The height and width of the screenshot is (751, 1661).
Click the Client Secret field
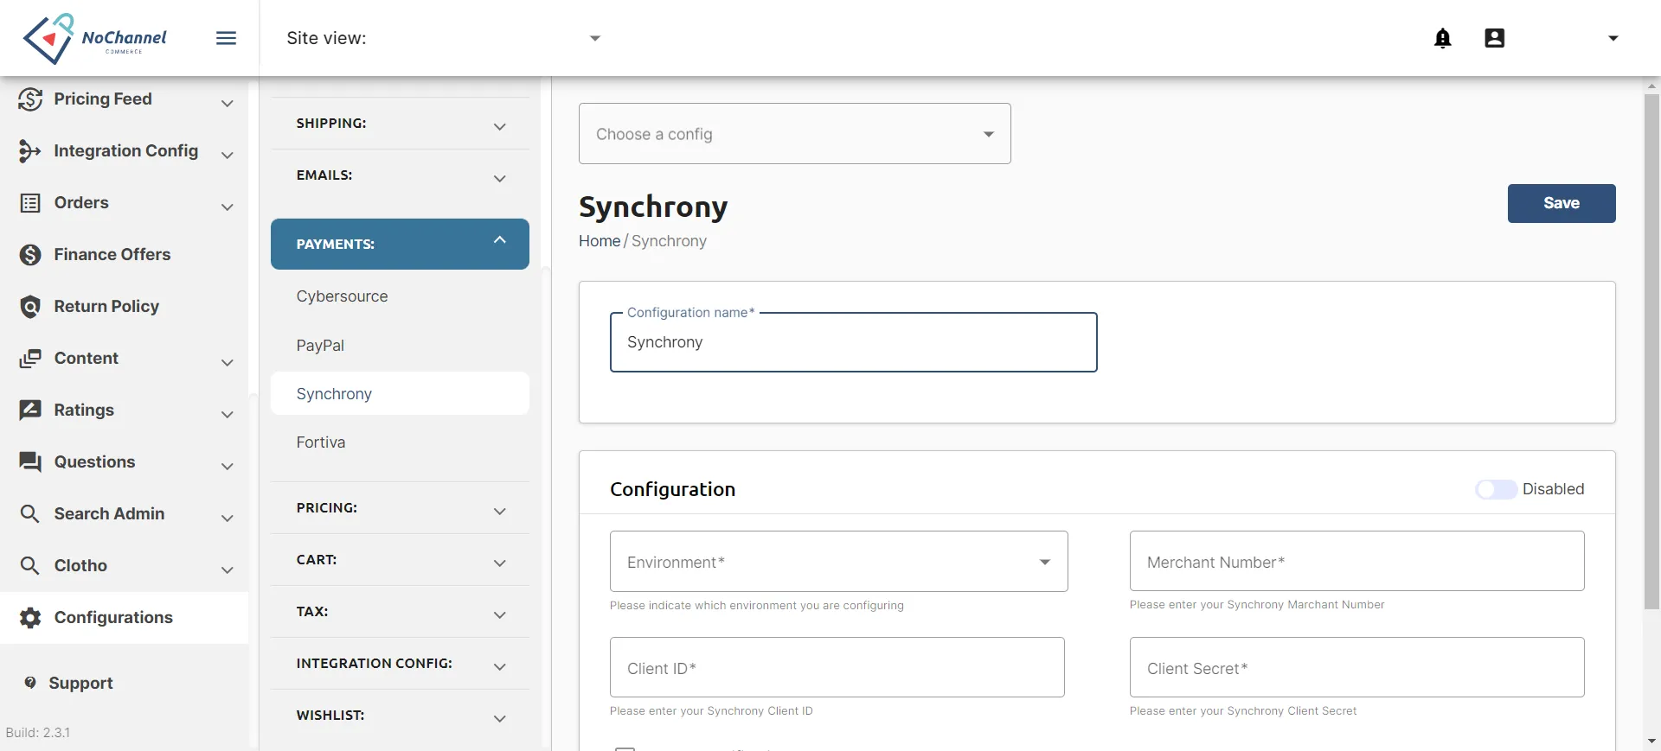pyautogui.click(x=1357, y=668)
